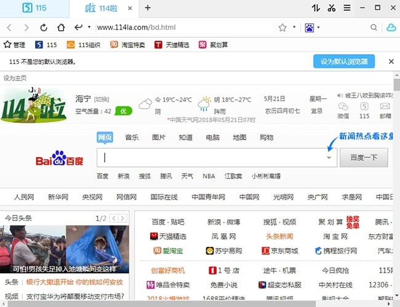Expand the undo-close history dropdown arrow
This screenshot has height=307, width=400.
(x=89, y=28)
